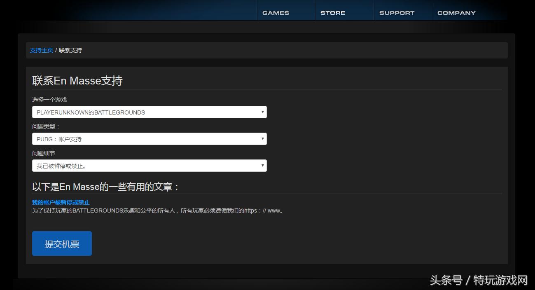Open the GAMES menu in top navigation
Image resolution: width=535 pixels, height=290 pixels.
click(x=275, y=13)
